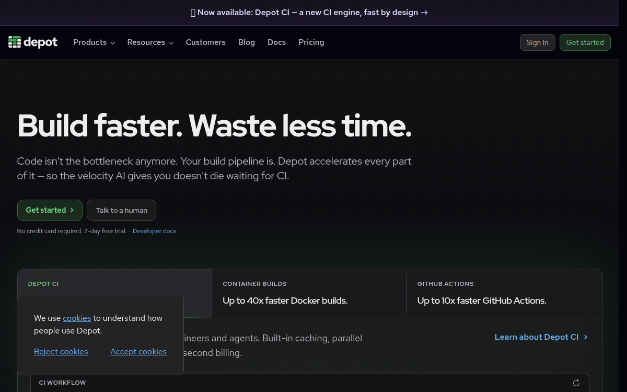Click the Sign In button
The image size is (627, 392).
point(538,42)
